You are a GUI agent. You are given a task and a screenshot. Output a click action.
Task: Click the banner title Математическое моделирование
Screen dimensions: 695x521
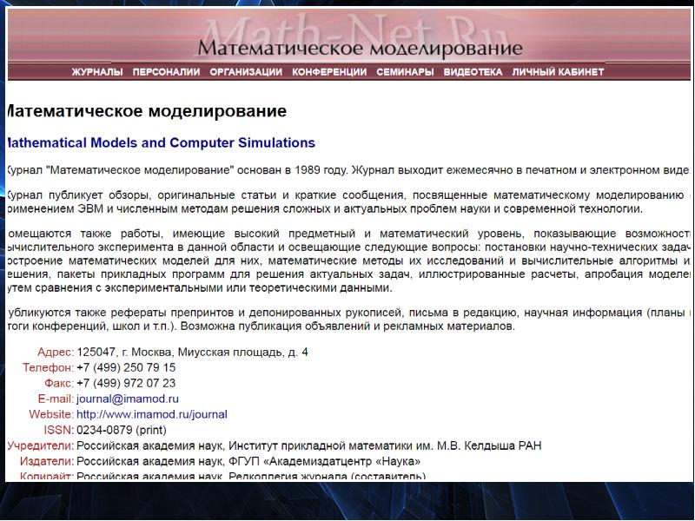(x=360, y=48)
